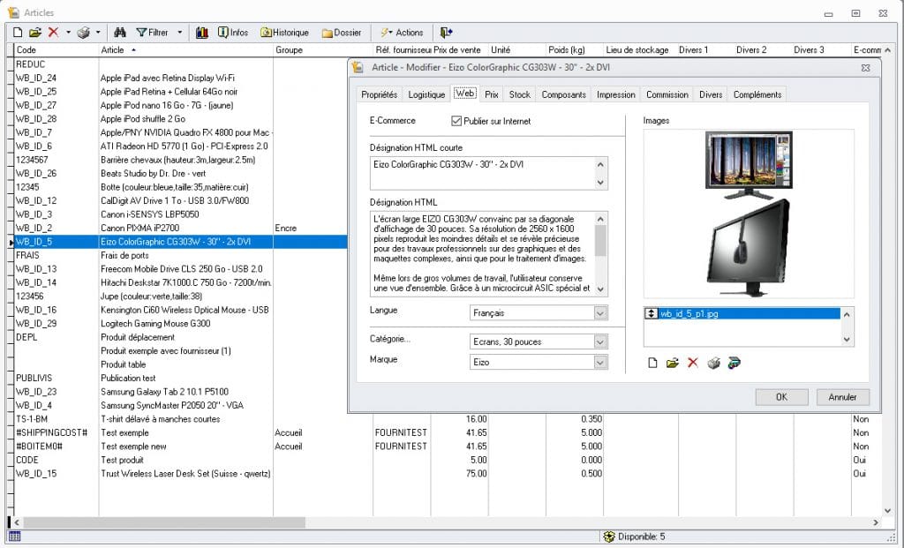Click the Groupe column header

pos(323,50)
